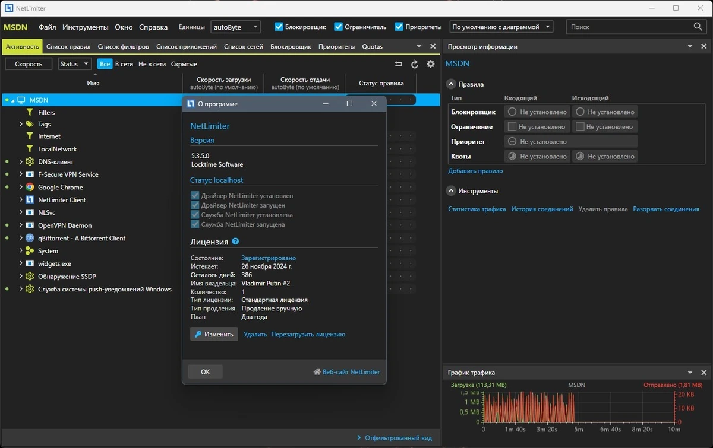This screenshot has height=448, width=713.
Task: Switch to Список фильтров tab
Action: point(124,46)
